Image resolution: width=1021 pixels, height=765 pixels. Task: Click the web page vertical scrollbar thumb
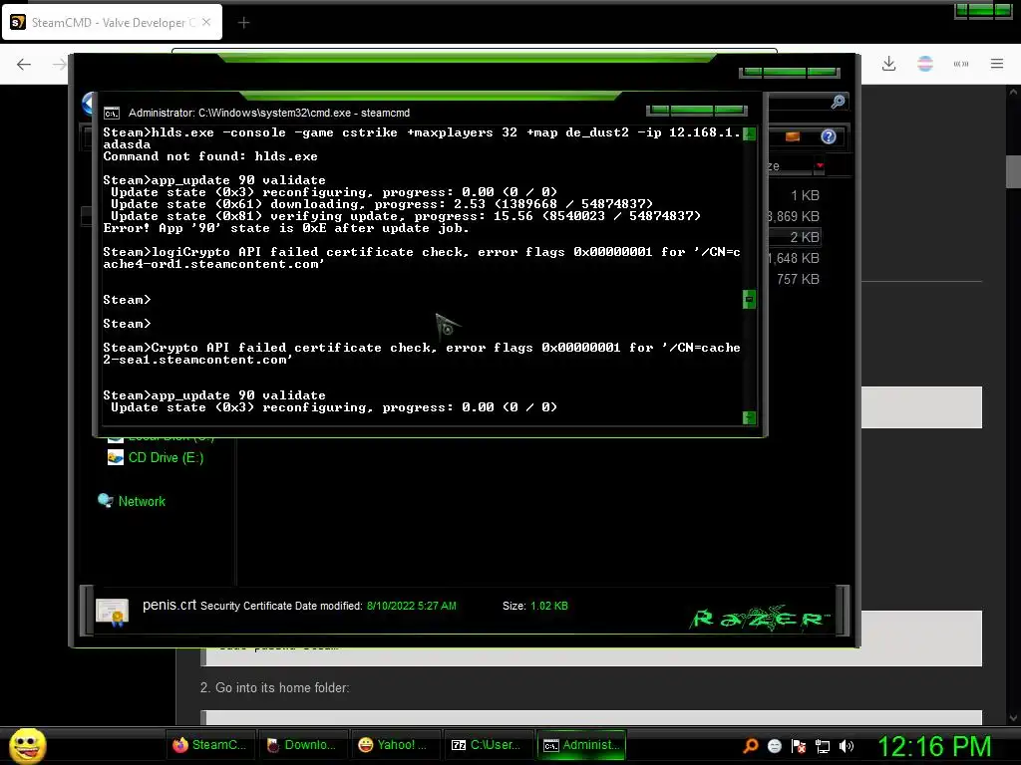point(1013,171)
